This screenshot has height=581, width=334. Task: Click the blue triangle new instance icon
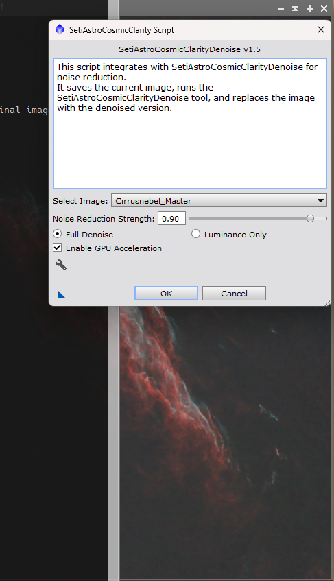coord(61,294)
